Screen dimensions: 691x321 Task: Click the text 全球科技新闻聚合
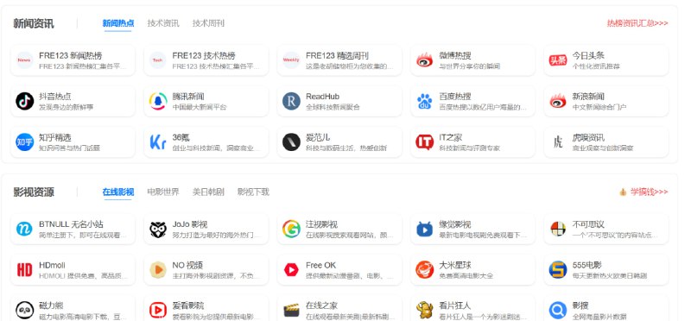coord(333,107)
